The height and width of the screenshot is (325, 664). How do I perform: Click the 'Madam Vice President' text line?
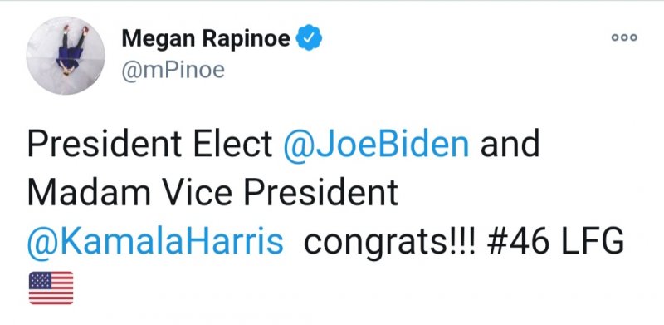tap(212, 193)
